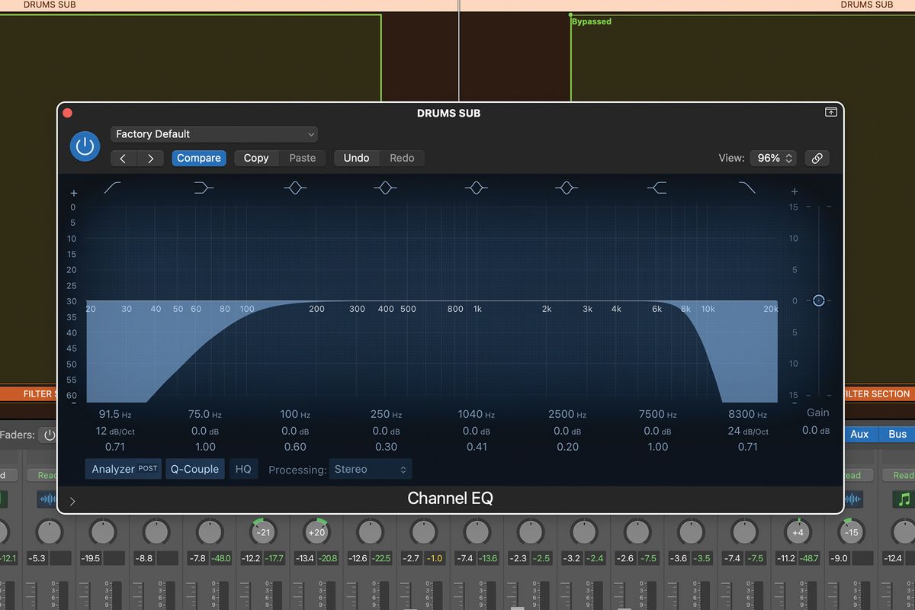Select the low shelf filter band icon
Viewport: 915px width, 610px height.
tap(203, 187)
